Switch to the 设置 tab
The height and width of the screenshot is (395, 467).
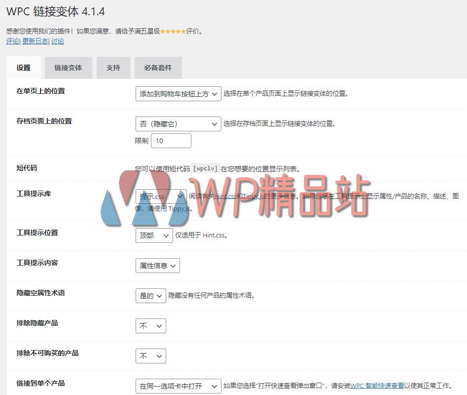tap(23, 68)
